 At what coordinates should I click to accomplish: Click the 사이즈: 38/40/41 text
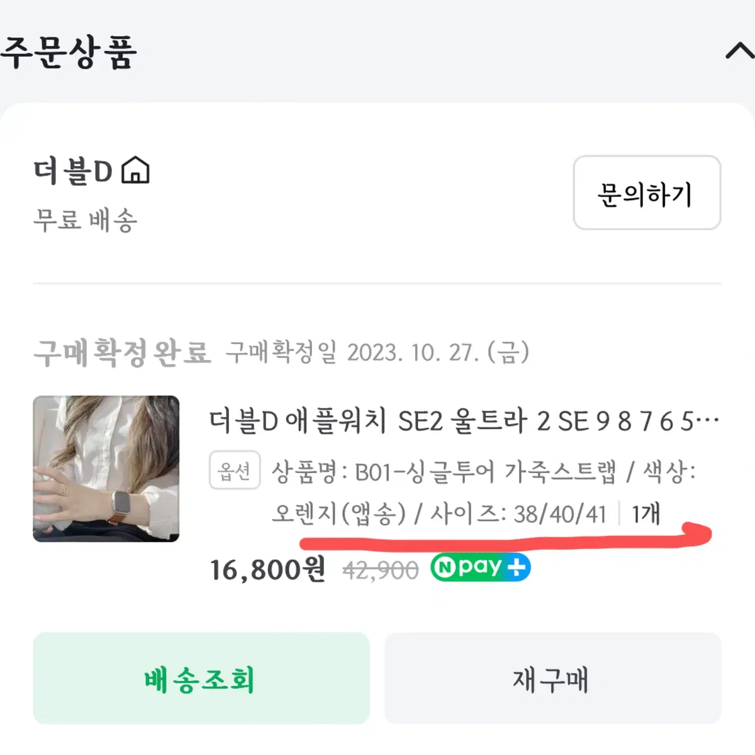(x=518, y=513)
